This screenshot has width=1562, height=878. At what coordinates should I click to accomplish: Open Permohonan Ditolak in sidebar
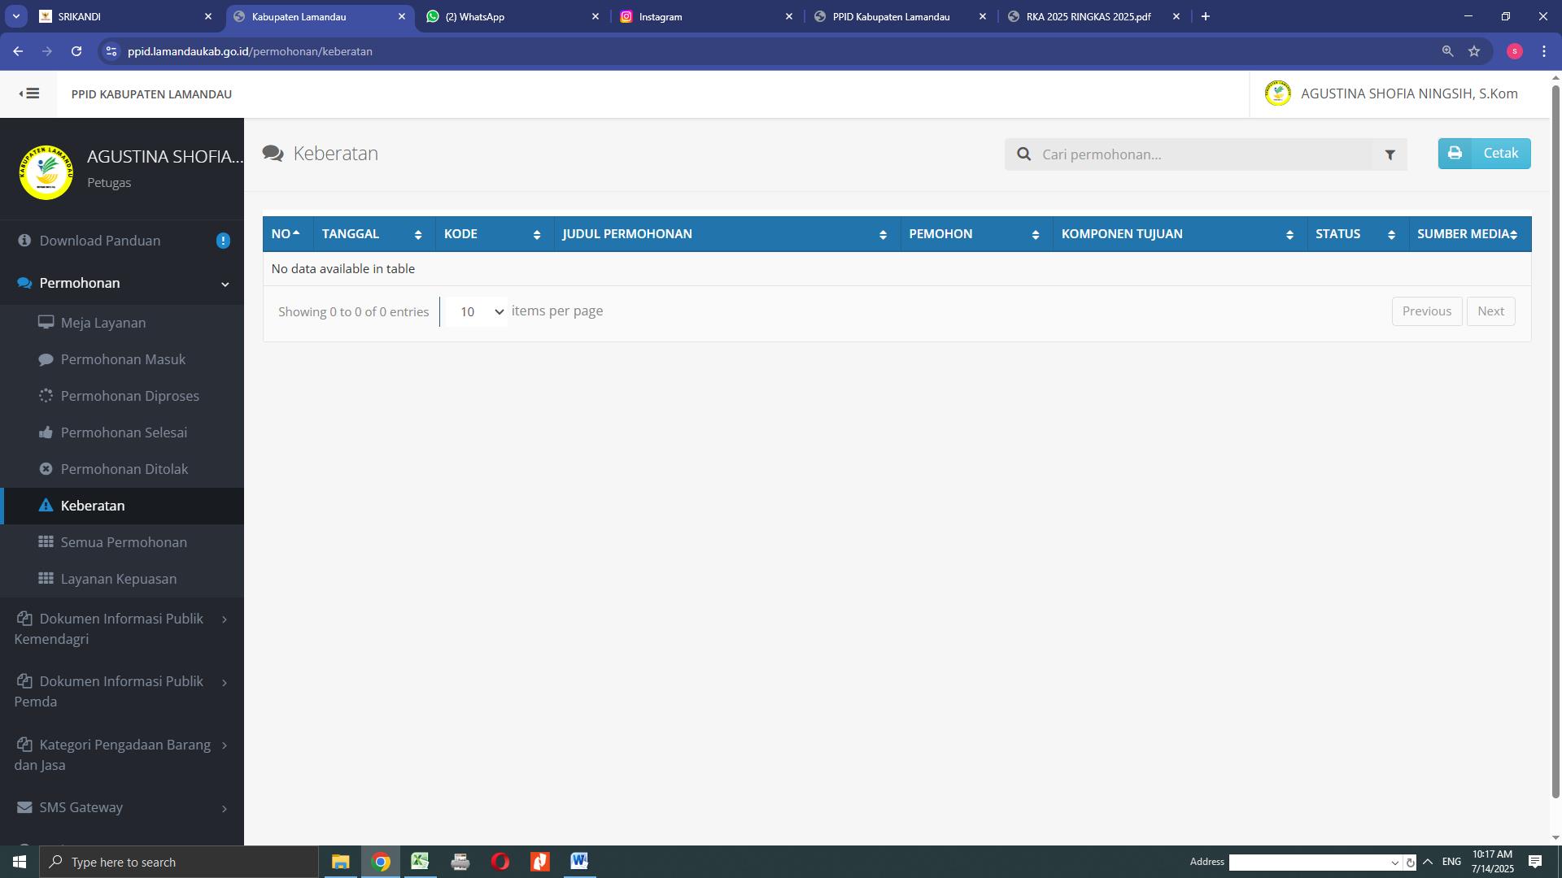coord(124,469)
